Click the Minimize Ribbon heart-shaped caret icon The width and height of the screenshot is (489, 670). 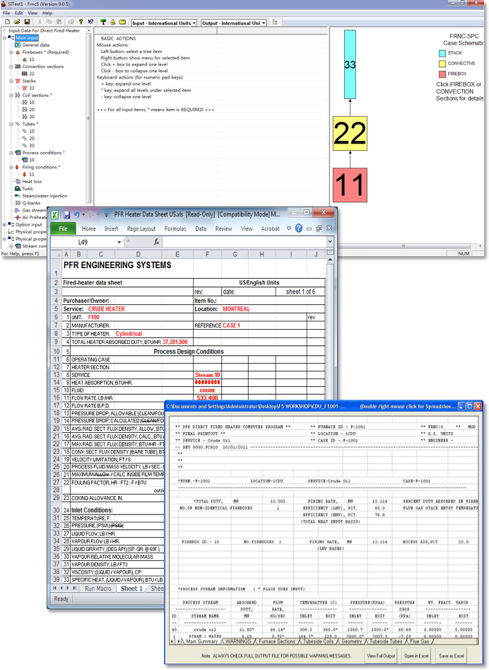click(289, 229)
